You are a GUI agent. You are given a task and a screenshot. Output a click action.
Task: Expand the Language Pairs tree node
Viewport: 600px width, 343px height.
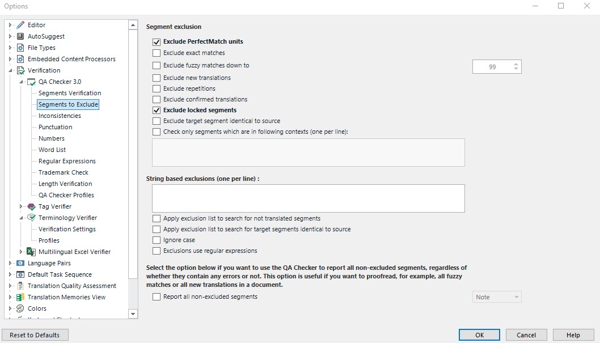(x=11, y=263)
